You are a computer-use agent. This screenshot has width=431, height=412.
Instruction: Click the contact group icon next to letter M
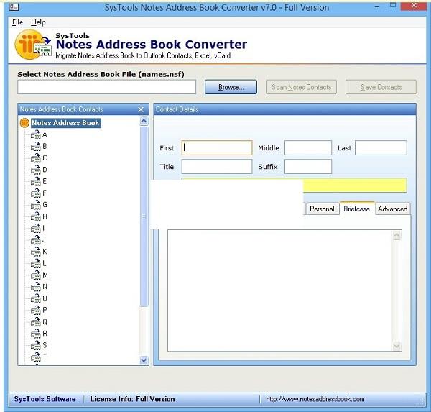coord(35,275)
